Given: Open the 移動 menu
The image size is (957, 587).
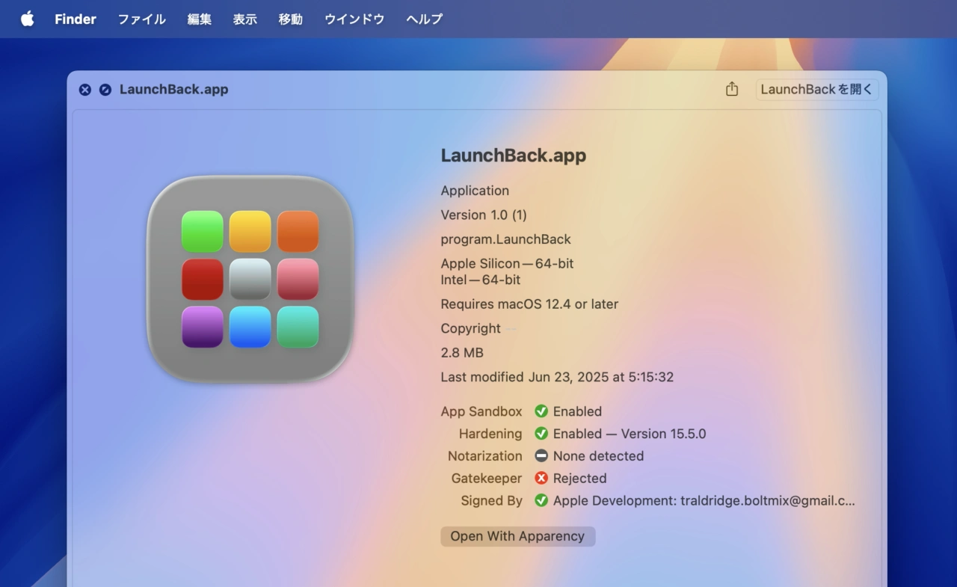Looking at the screenshot, I should point(290,19).
